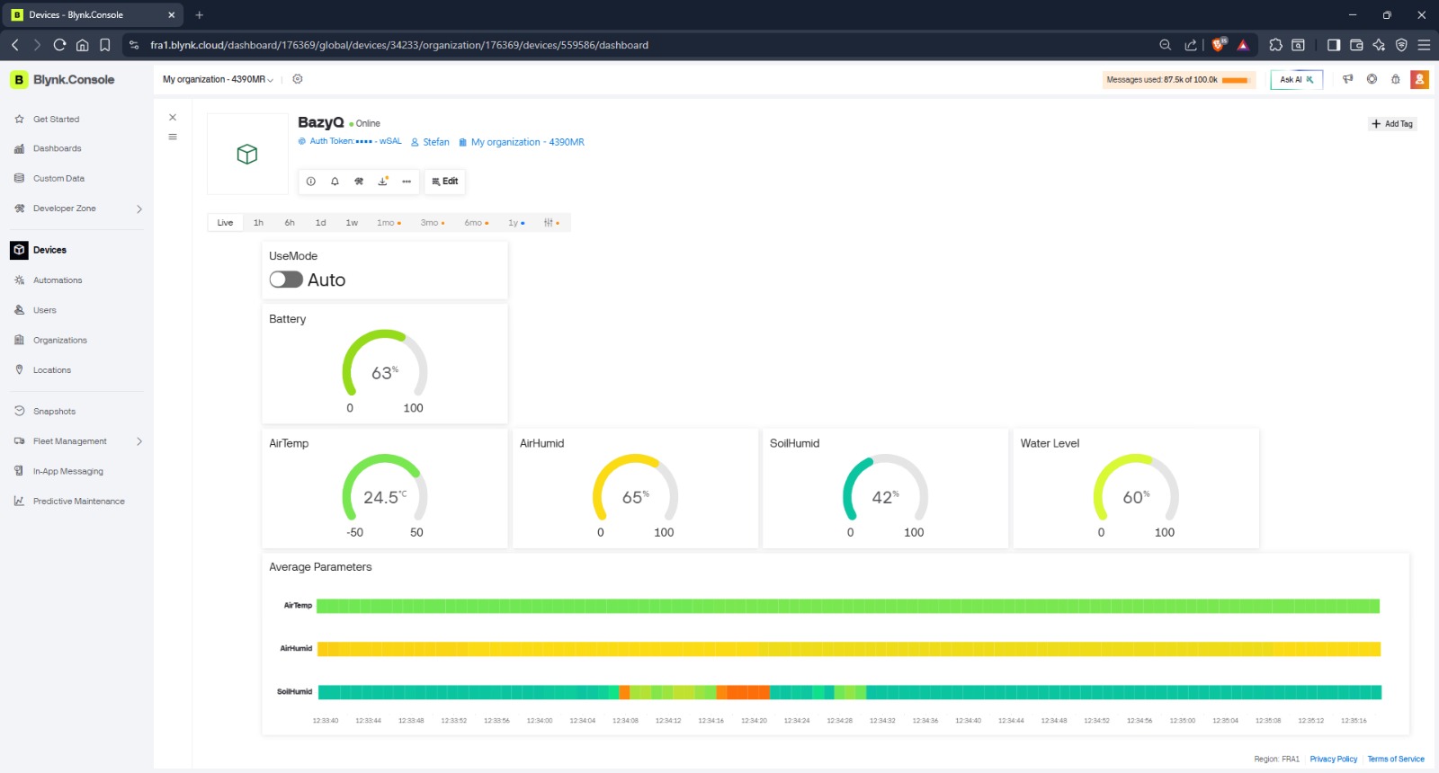Open the custom time range sliders option

click(551, 223)
